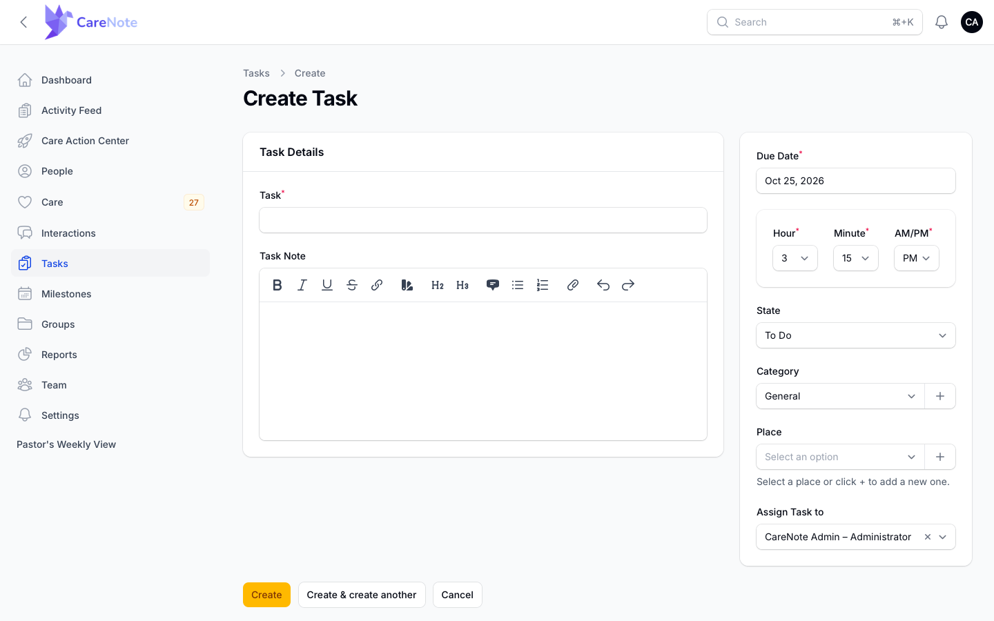
Task: Insert a hyperlink in Task Note
Action: pyautogui.click(x=377, y=285)
